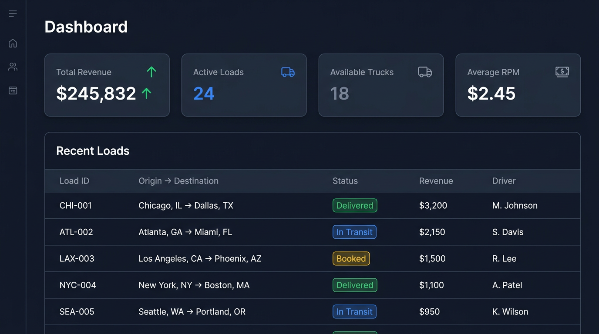Click the $950 revenue cell
The width and height of the screenshot is (599, 334).
click(x=430, y=312)
